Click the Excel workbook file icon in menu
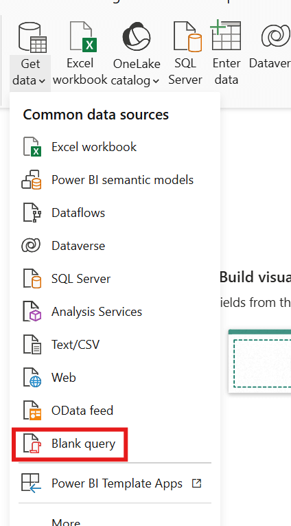 pyautogui.click(x=32, y=147)
